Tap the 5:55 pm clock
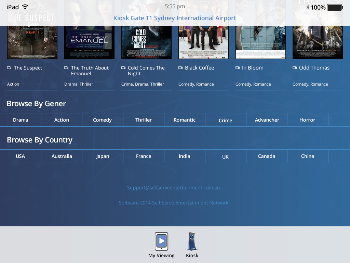 click(x=175, y=7)
